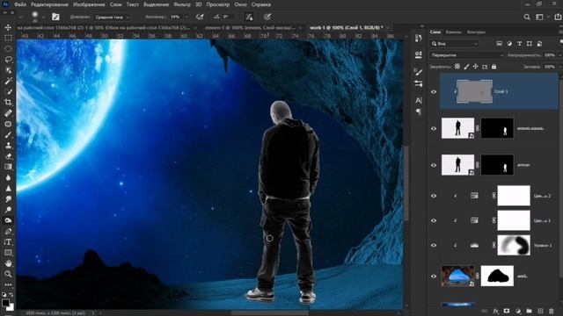Select the Move tool

[x=8, y=27]
